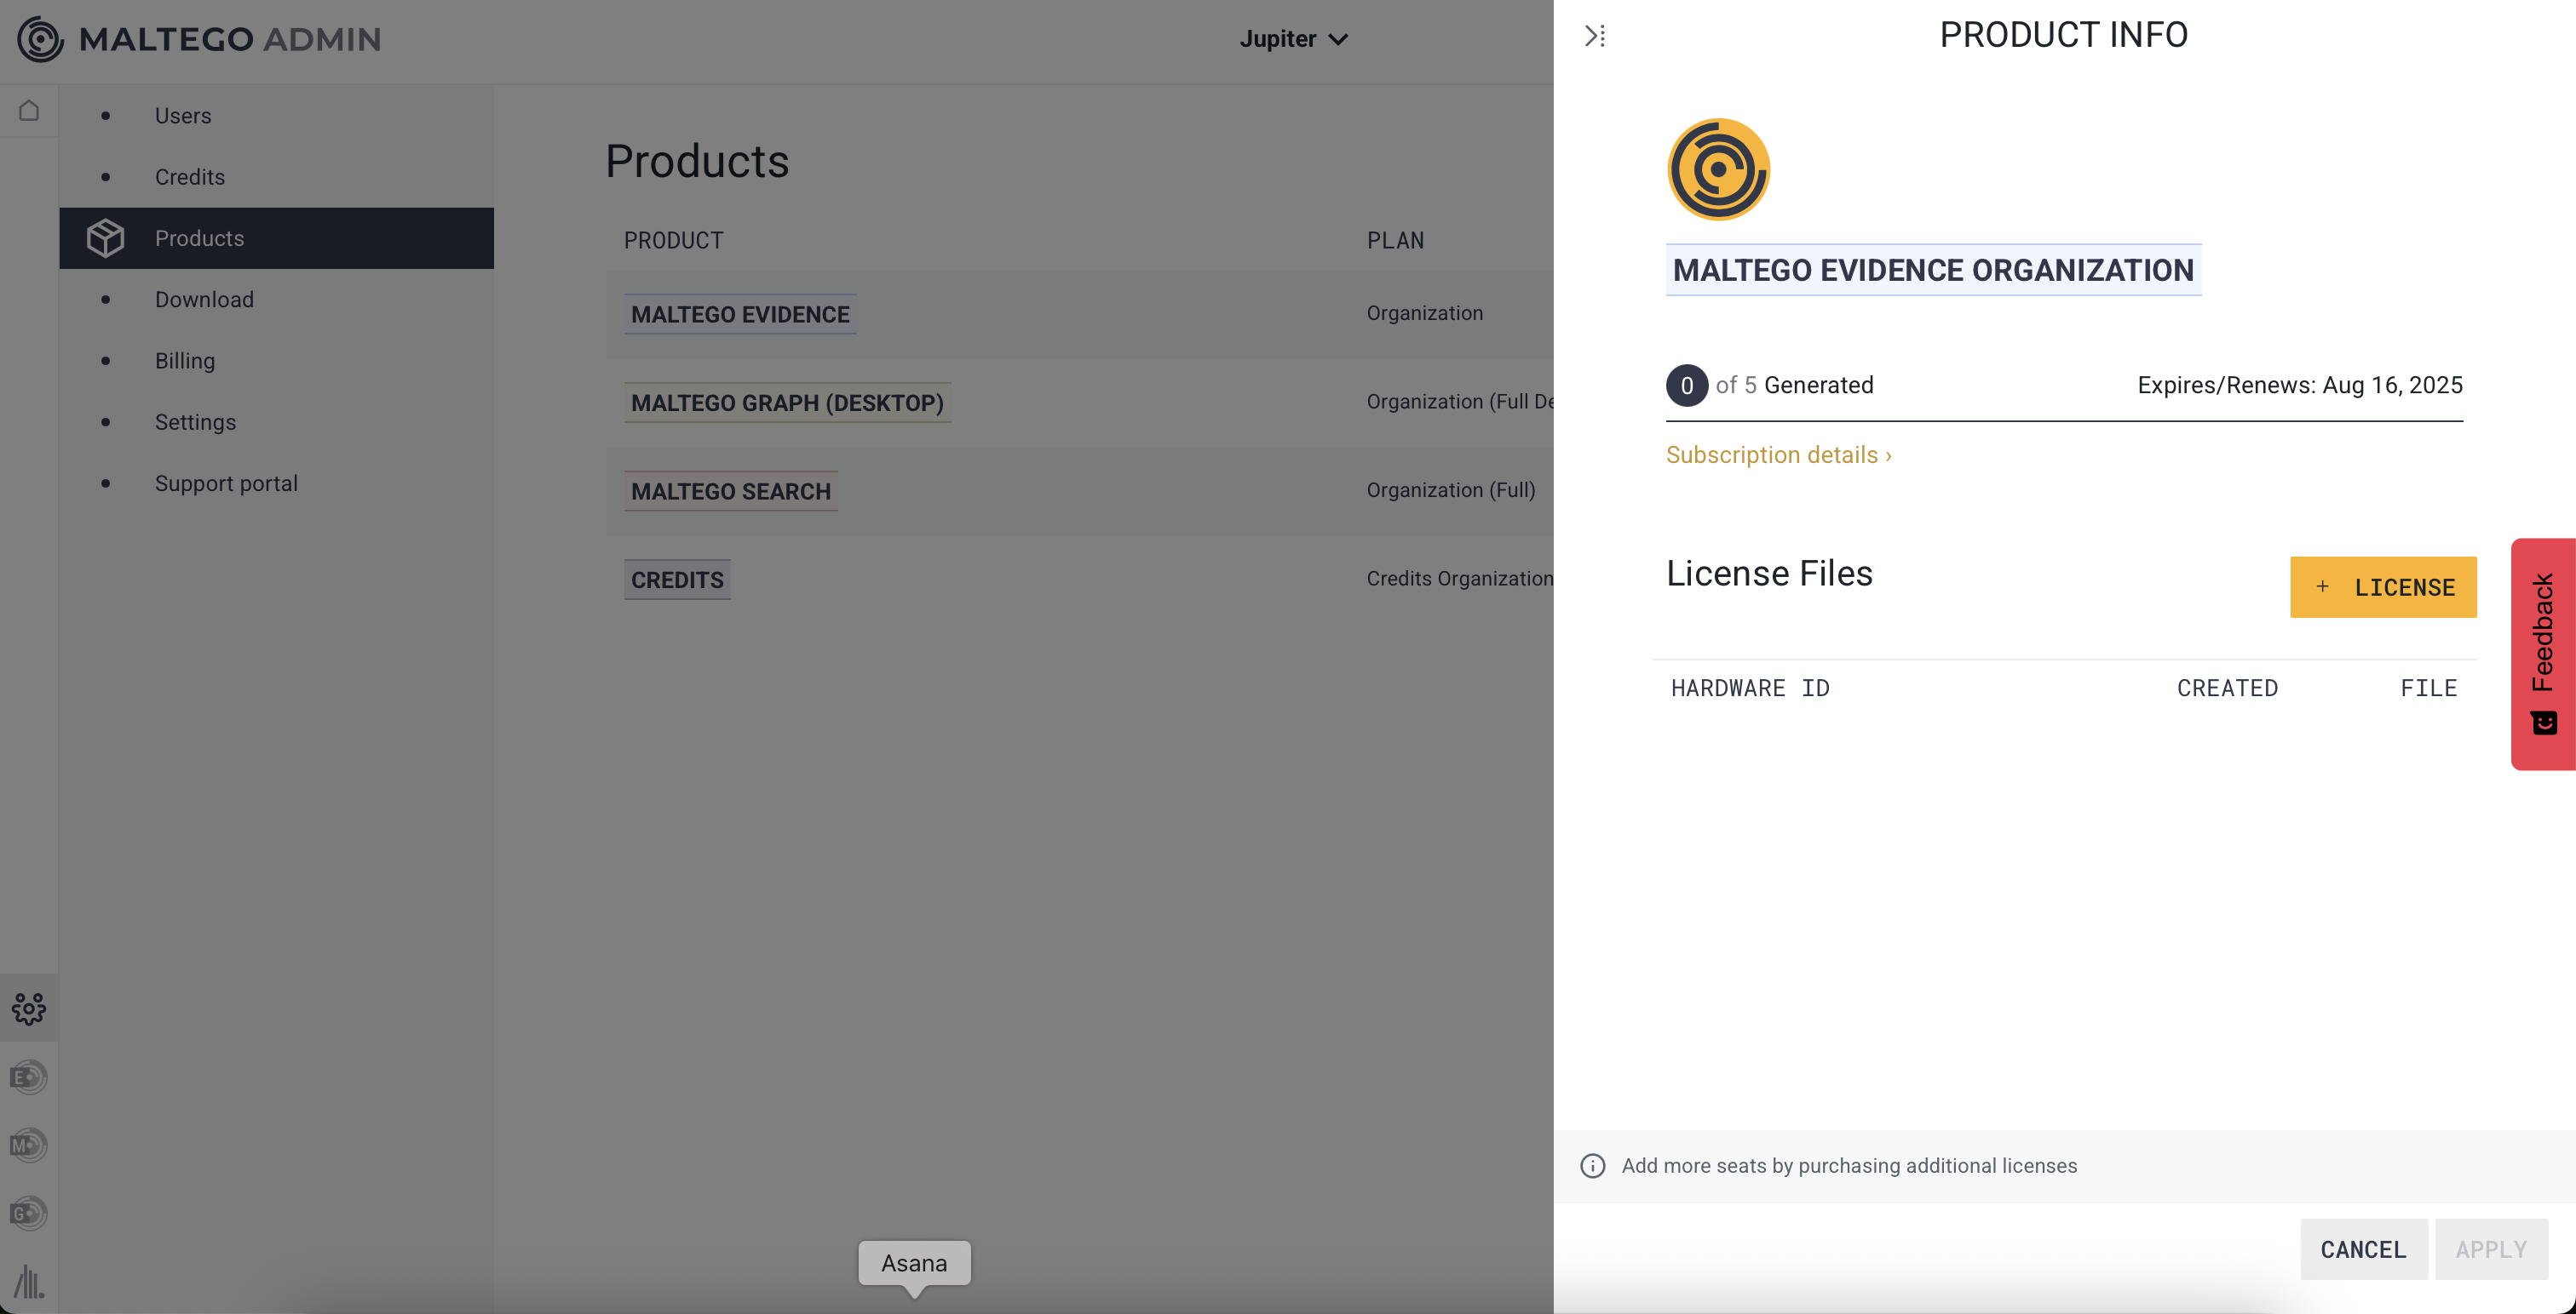Open Credits in the sidebar menu
The image size is (2576, 1314).
point(190,177)
